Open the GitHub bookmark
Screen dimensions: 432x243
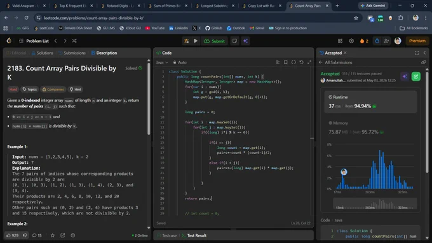coord(213,28)
